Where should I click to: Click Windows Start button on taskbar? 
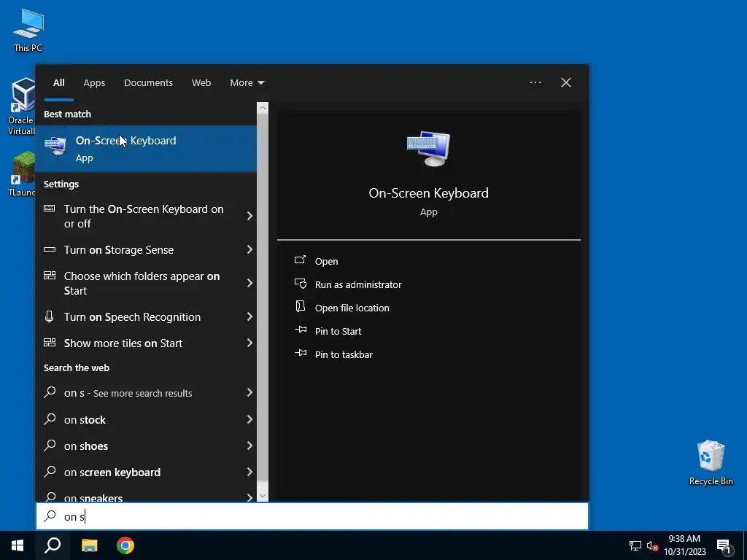point(18,545)
